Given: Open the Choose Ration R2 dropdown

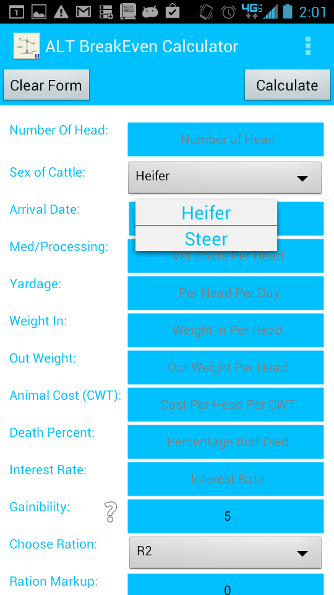Looking at the screenshot, I should click(x=225, y=552).
